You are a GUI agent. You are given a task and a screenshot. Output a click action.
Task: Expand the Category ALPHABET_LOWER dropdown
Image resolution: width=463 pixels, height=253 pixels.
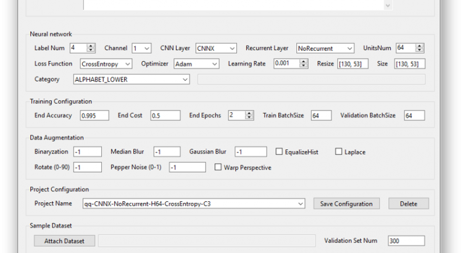(x=131, y=79)
